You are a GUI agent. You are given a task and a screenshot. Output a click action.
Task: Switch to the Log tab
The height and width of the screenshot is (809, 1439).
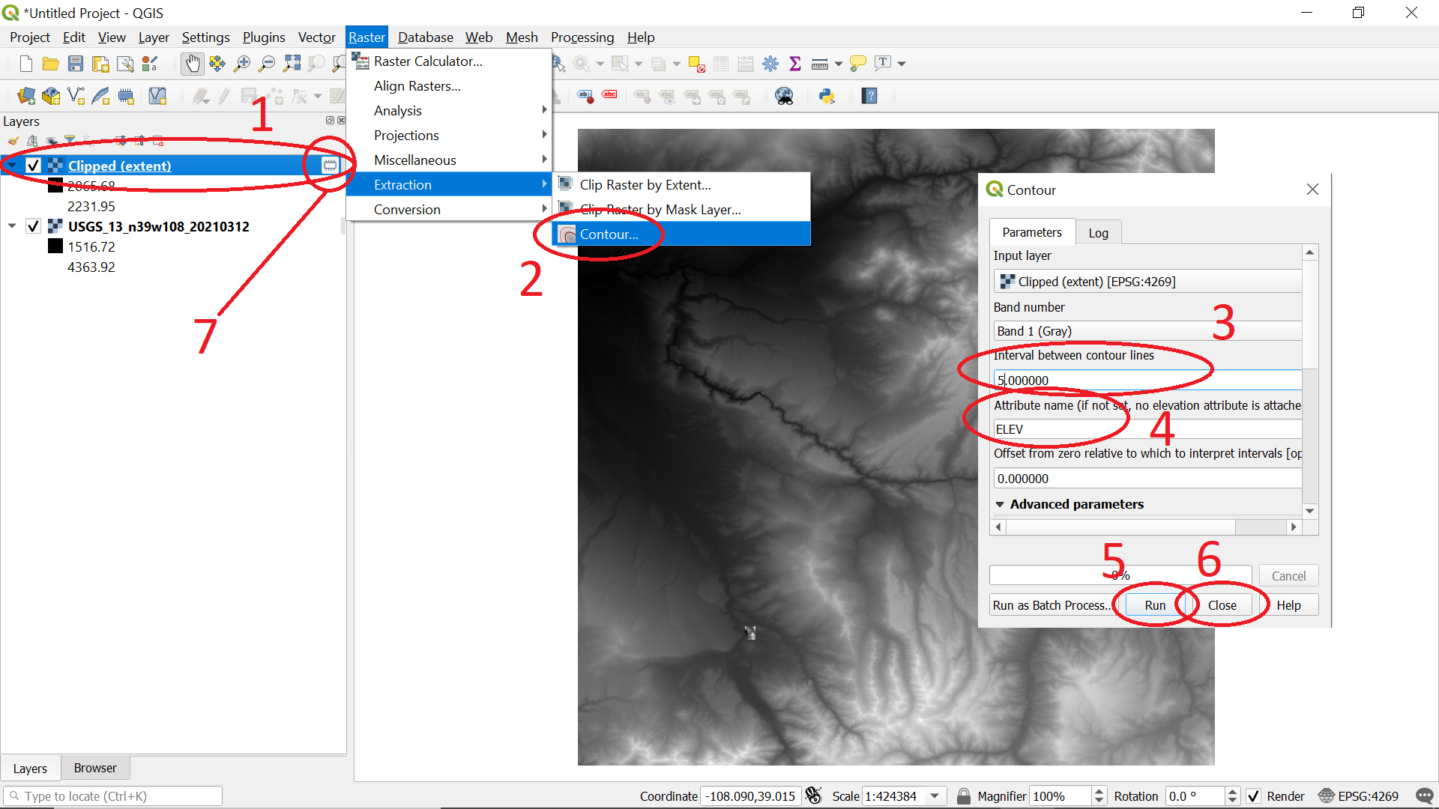[1098, 233]
